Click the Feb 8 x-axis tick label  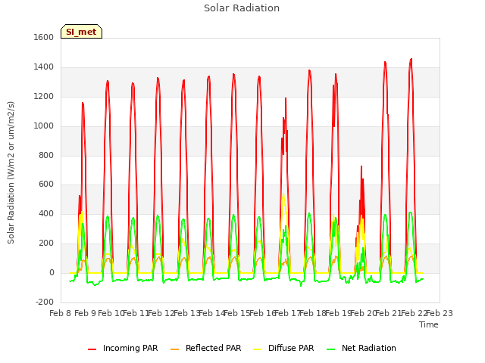(61, 313)
